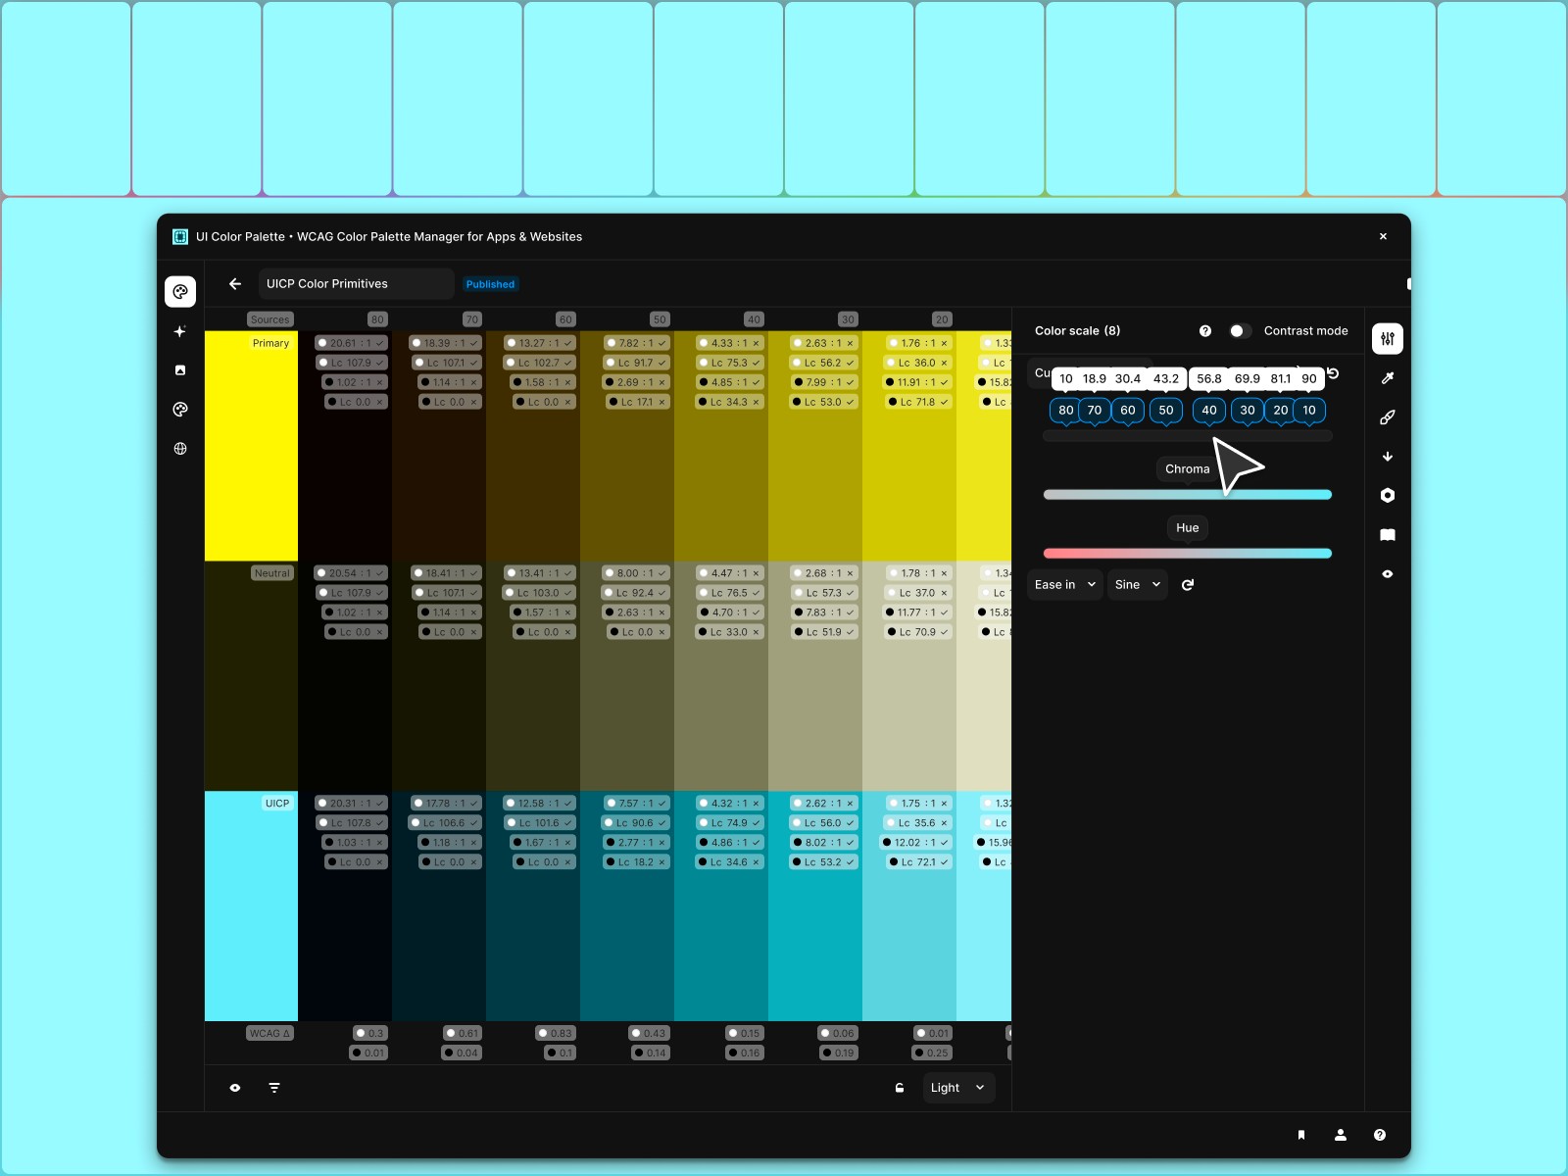Open the library book icon in the right sidebar

pos(1389,534)
